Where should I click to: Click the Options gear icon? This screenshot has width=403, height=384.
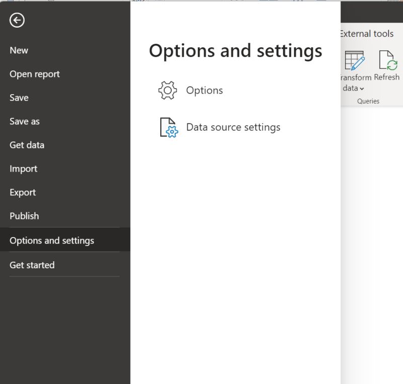(167, 90)
